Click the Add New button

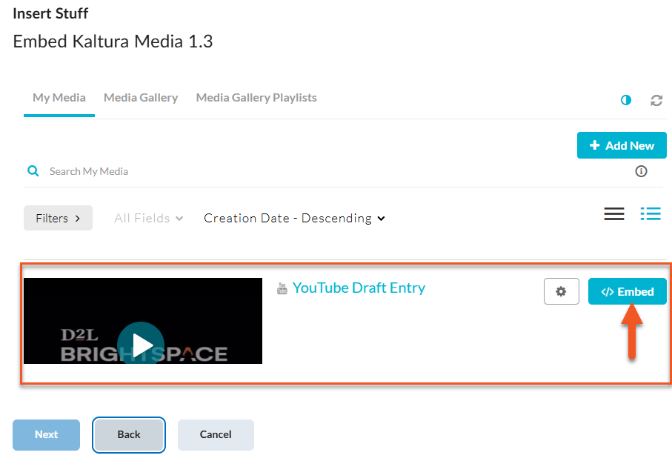622,145
